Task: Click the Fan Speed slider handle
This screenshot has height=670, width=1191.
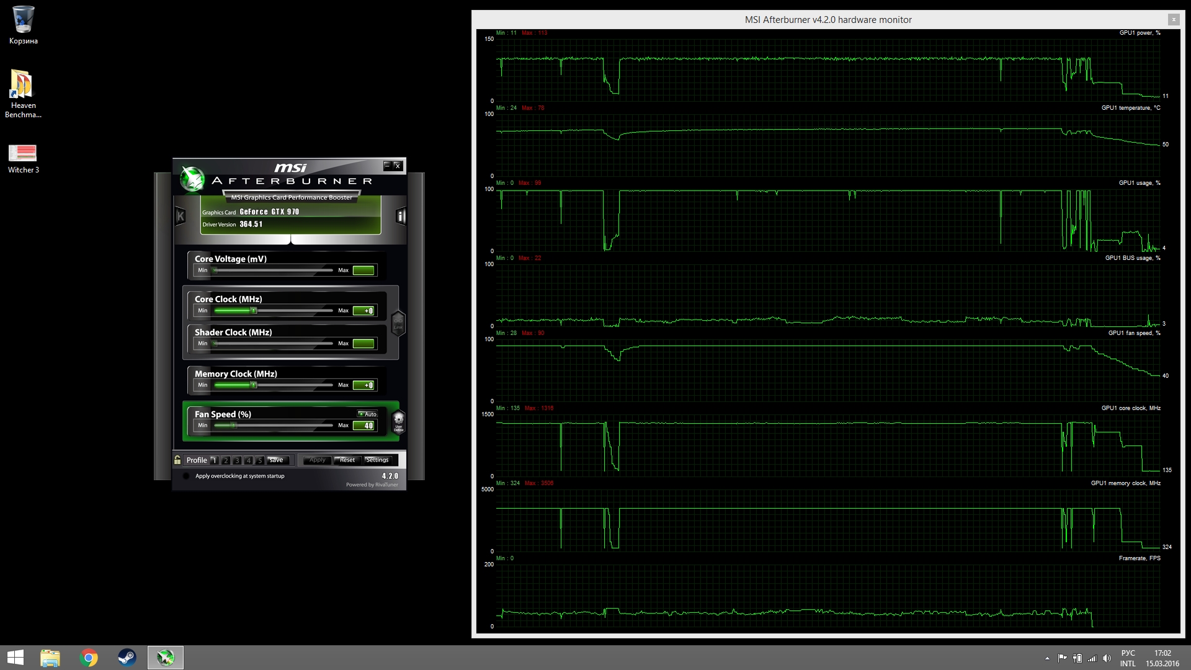Action: 233,426
